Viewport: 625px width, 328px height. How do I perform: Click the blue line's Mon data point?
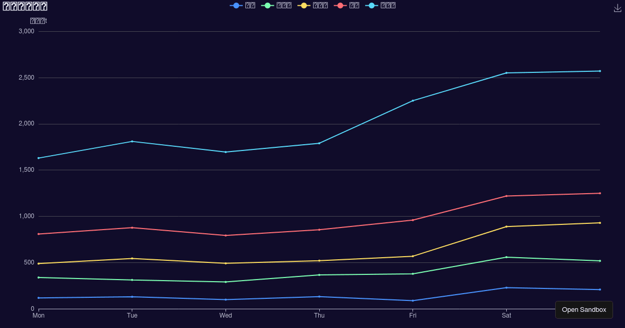click(39, 297)
